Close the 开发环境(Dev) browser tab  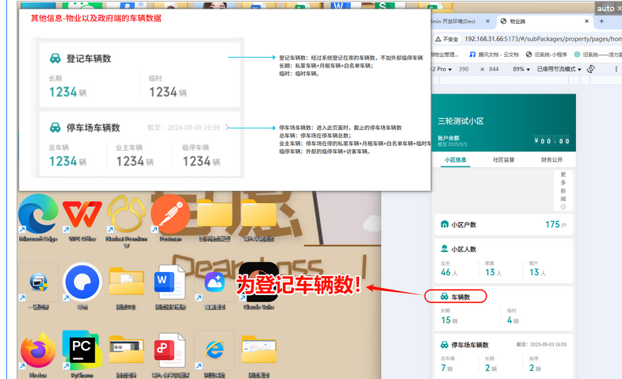point(487,21)
